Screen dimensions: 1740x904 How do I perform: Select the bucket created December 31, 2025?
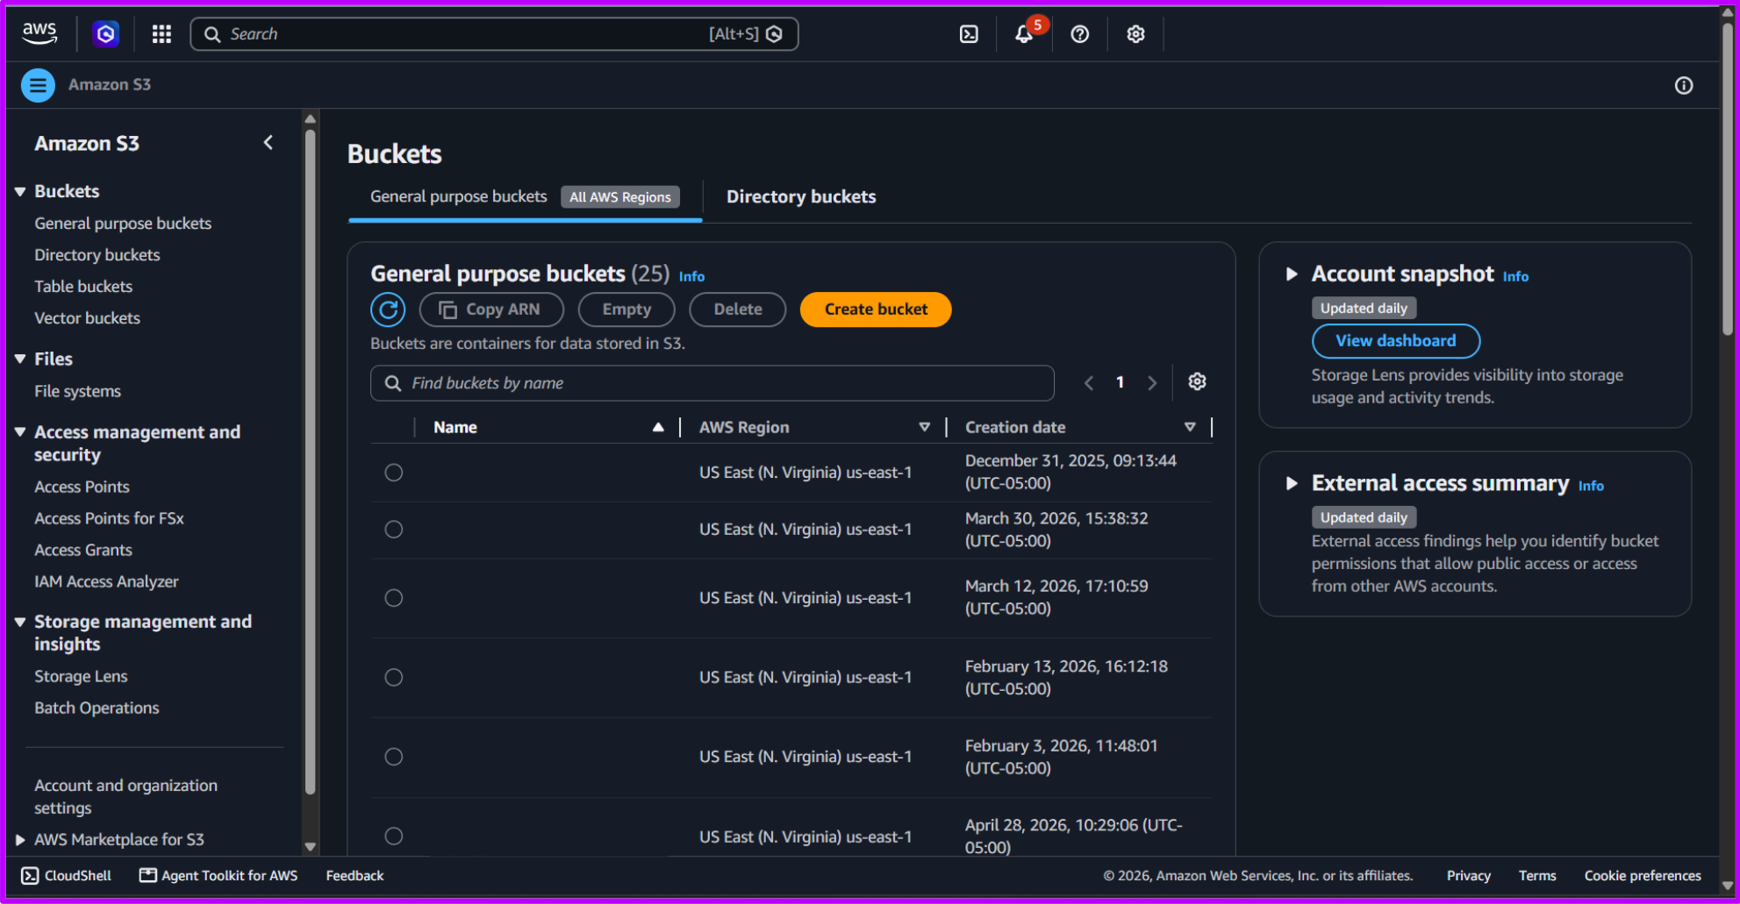(394, 473)
